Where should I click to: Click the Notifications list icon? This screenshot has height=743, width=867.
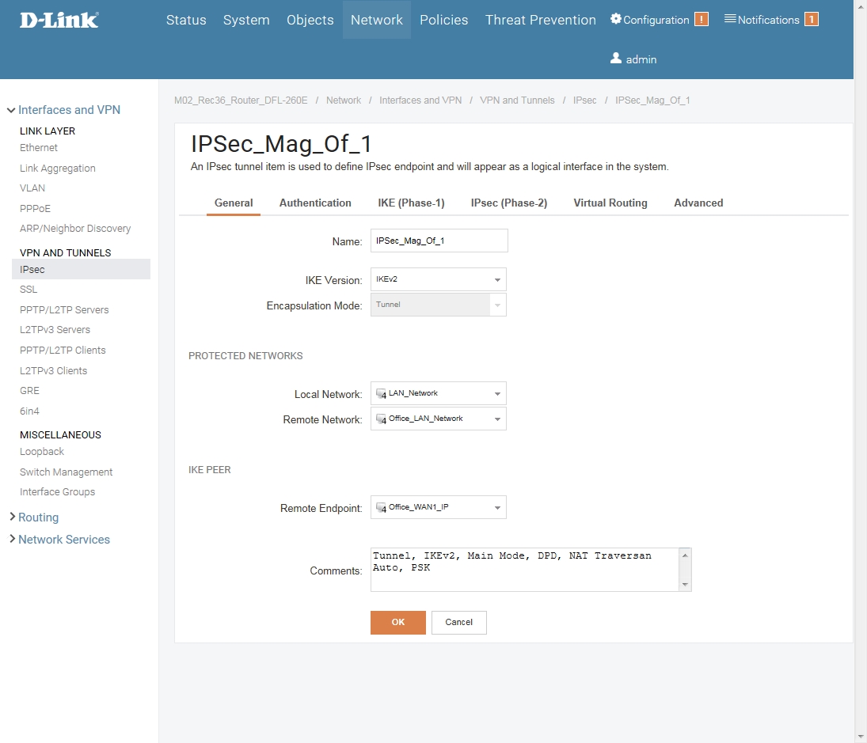[x=730, y=19]
